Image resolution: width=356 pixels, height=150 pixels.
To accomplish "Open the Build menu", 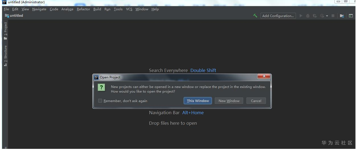I will [x=97, y=9].
